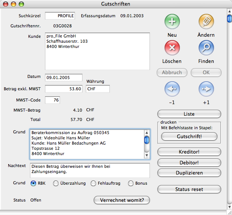Print using the Gutschrift! button
The height and width of the screenshot is (215, 232).
pyautogui.click(x=189, y=137)
